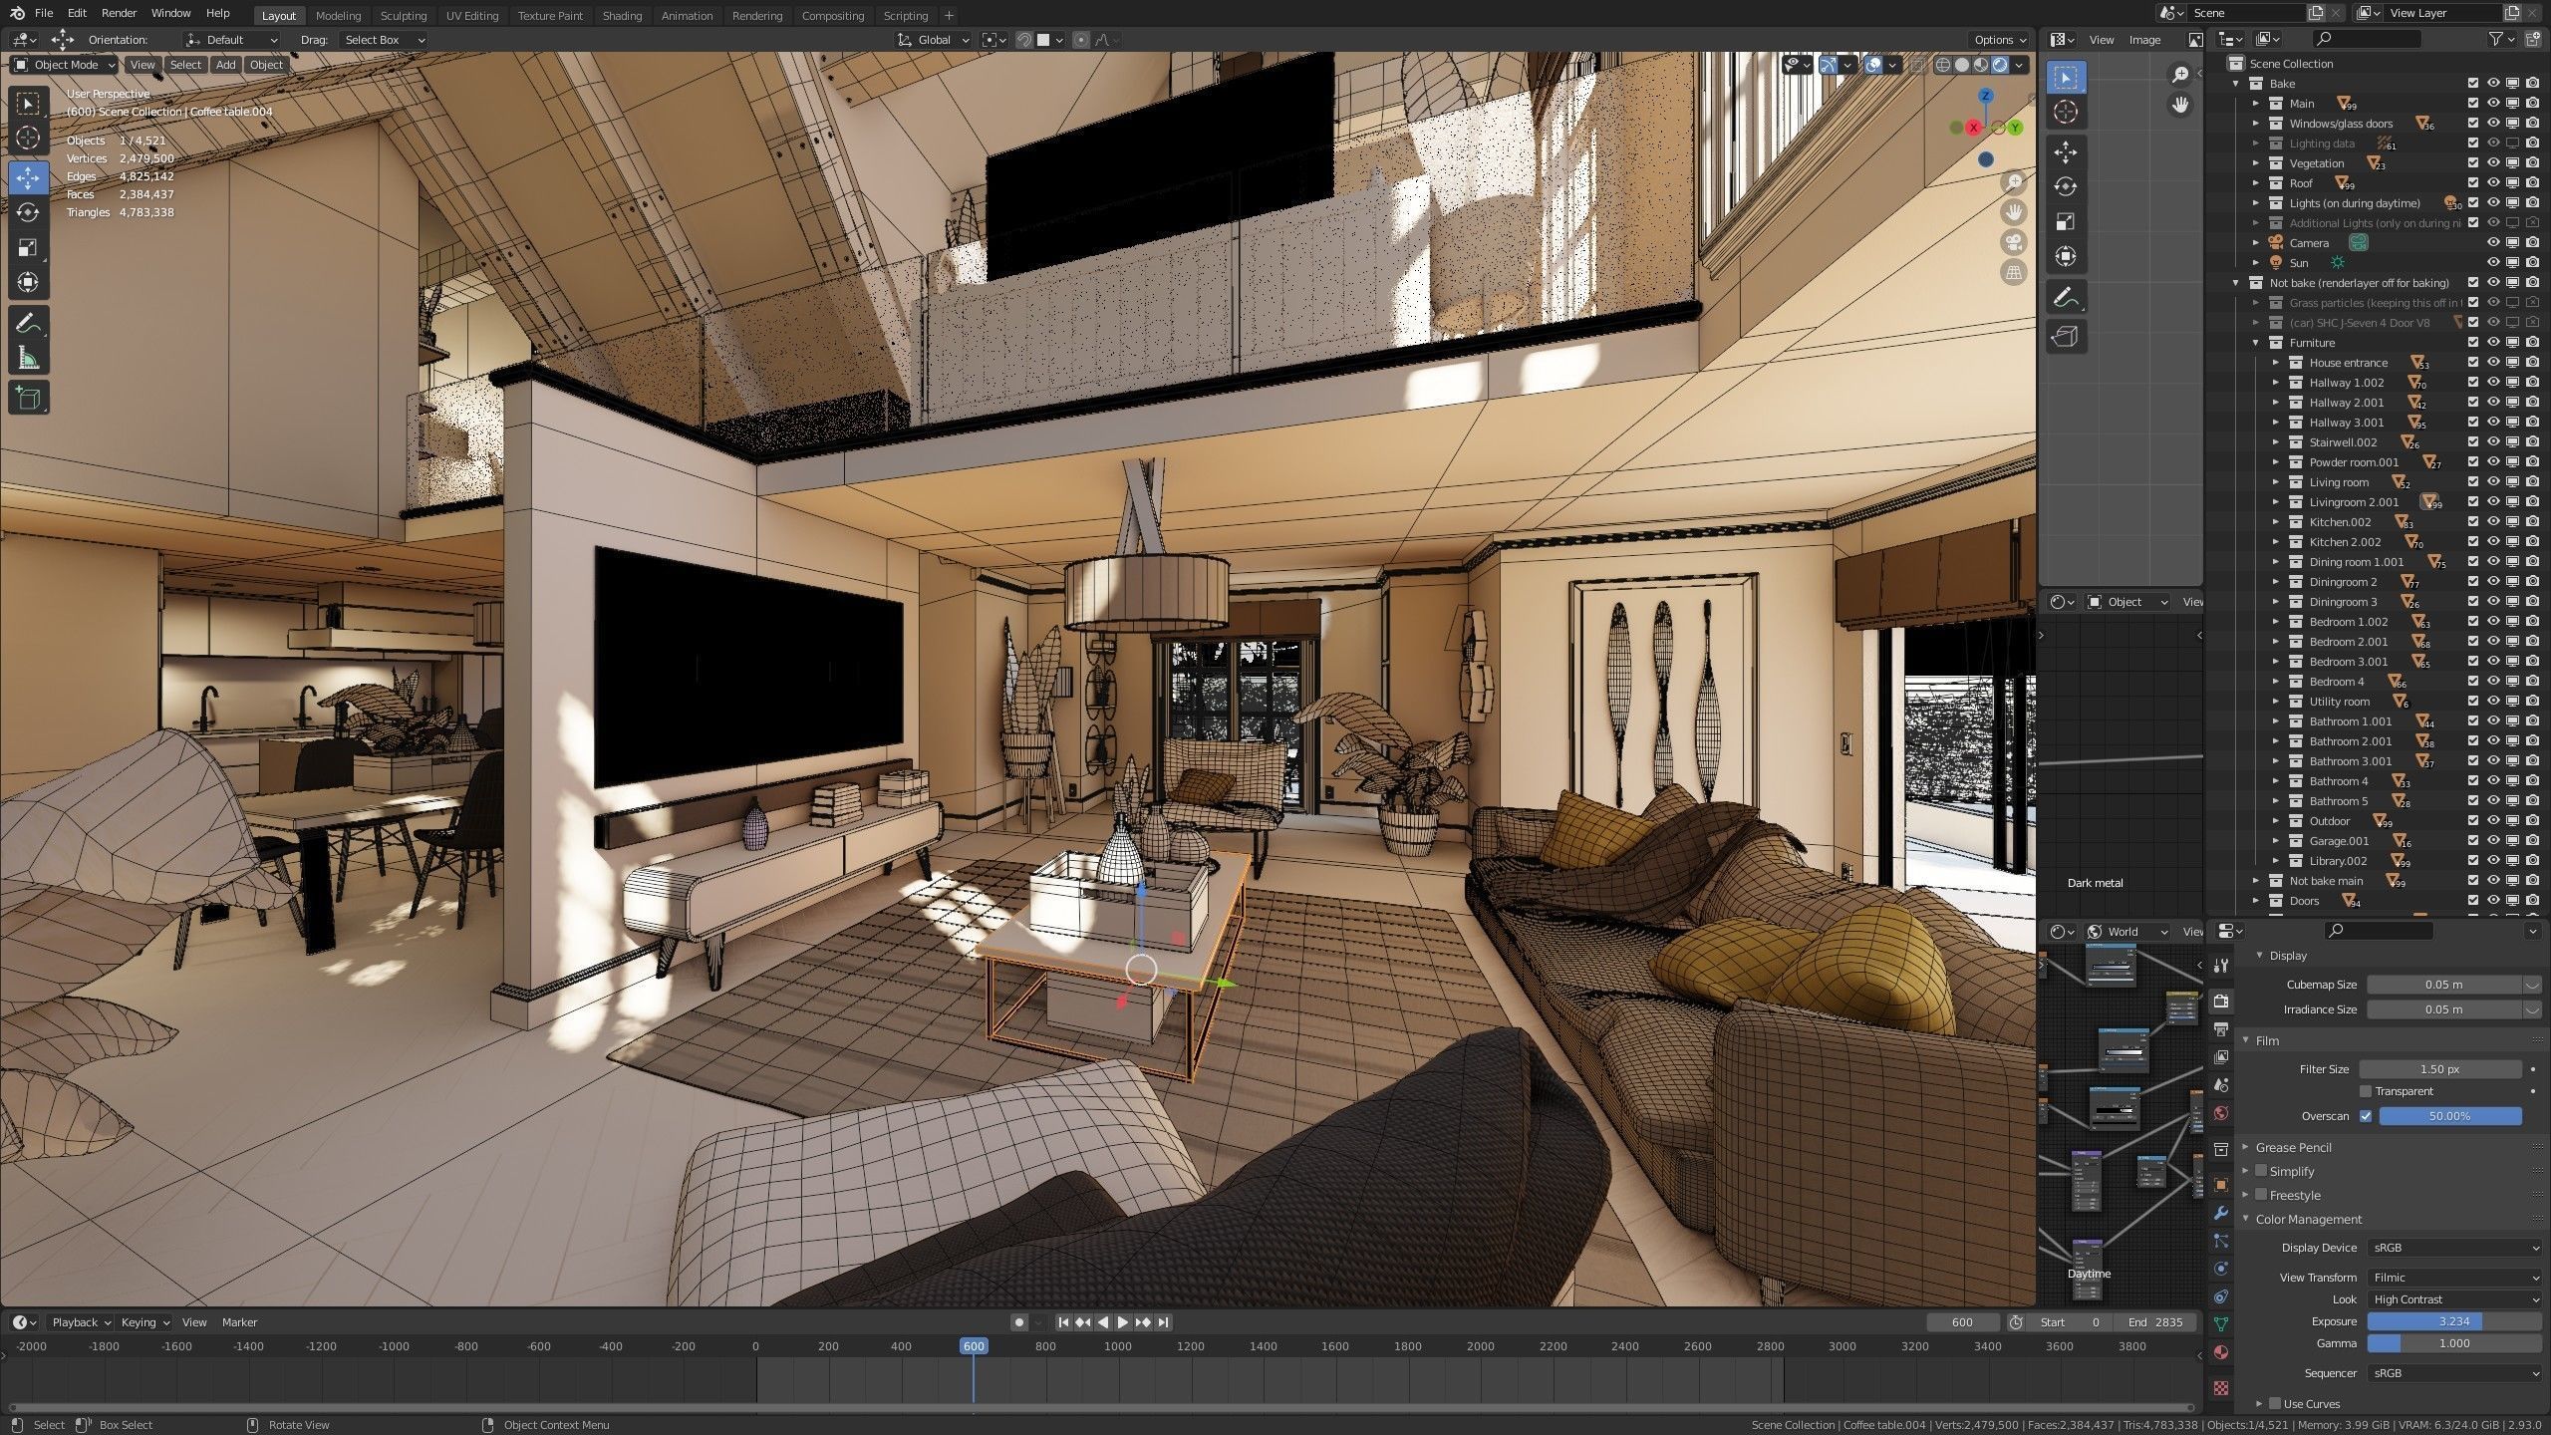The width and height of the screenshot is (2551, 1435).
Task: Expand the Living room collection
Action: (x=2276, y=482)
